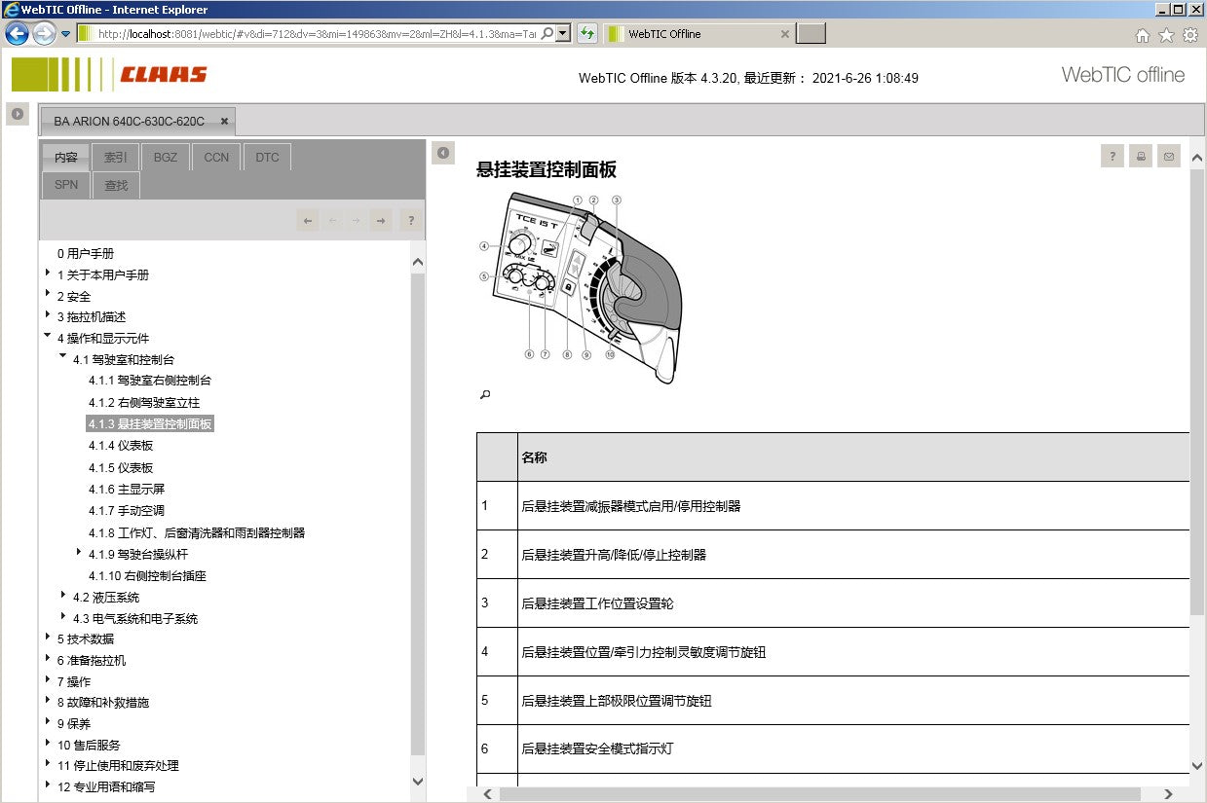Viewport: 1207px width, 803px height.
Task: Click the suspension control panel diagram image
Action: tap(580, 287)
